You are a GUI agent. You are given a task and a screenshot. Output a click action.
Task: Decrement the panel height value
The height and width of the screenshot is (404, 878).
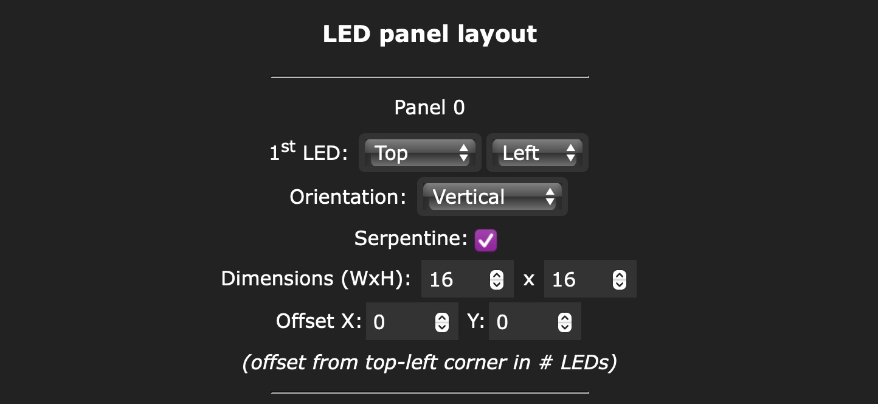pyautogui.click(x=620, y=284)
